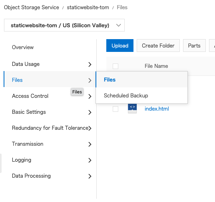Toggle the select-all checkbox beside File Name
The image size is (215, 202).
(x=115, y=66)
